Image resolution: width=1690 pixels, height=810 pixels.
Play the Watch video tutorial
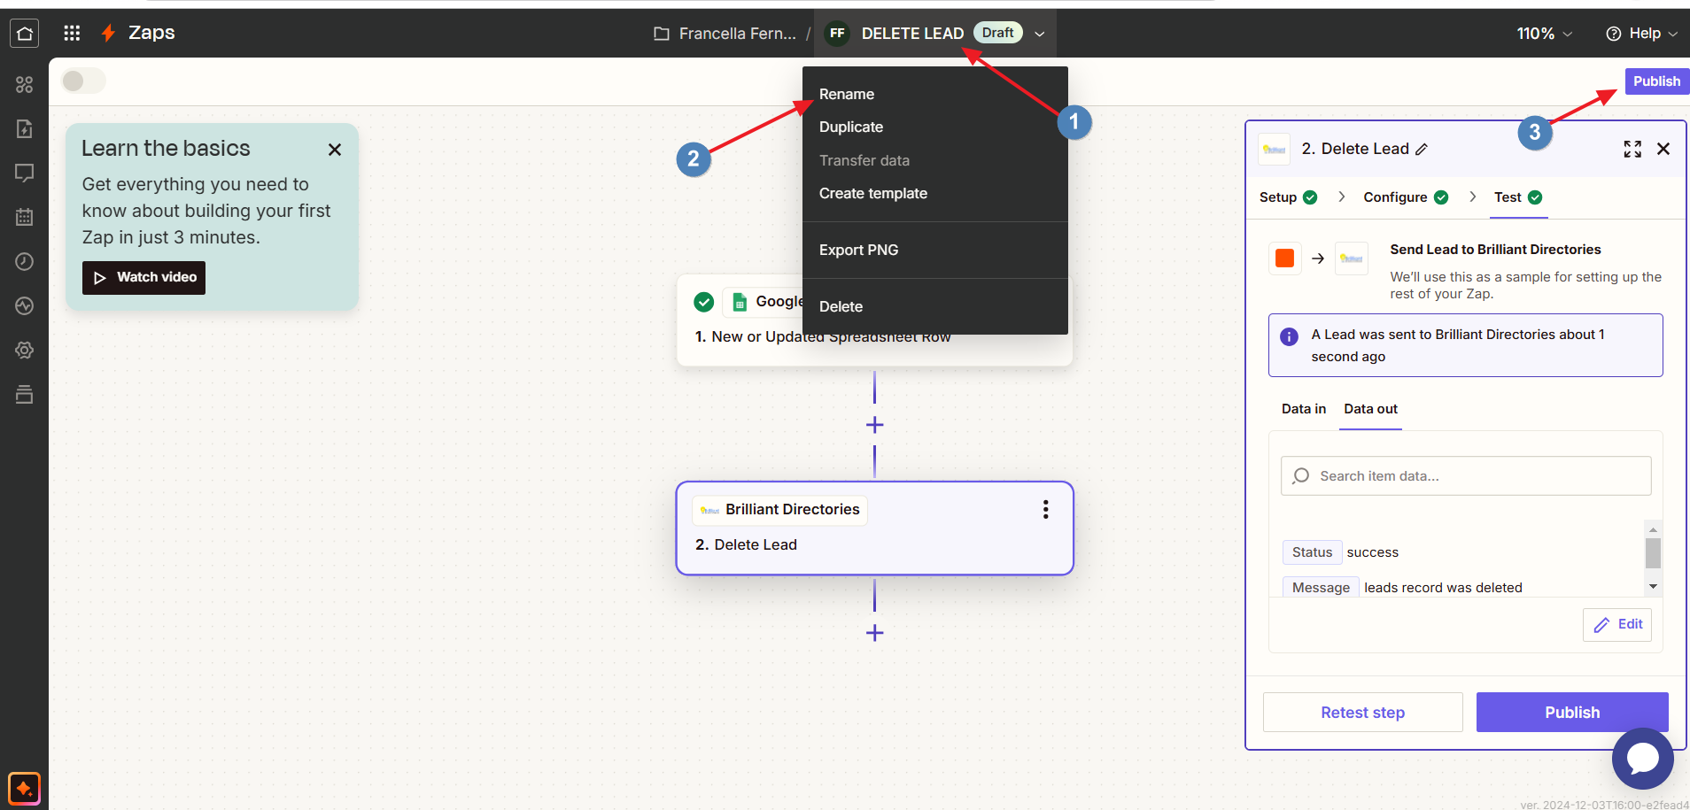(x=143, y=277)
